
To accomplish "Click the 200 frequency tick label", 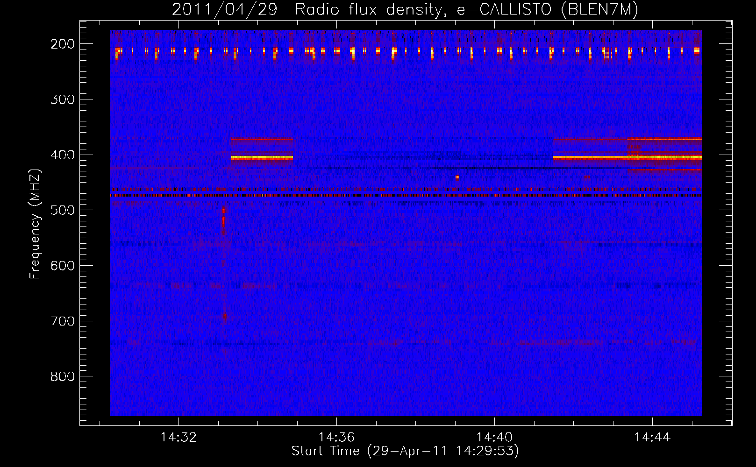I will tap(63, 44).
